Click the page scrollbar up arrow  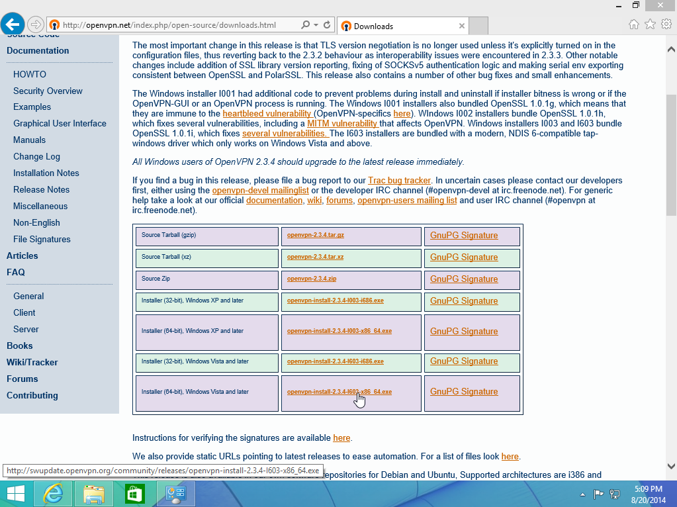point(672,49)
